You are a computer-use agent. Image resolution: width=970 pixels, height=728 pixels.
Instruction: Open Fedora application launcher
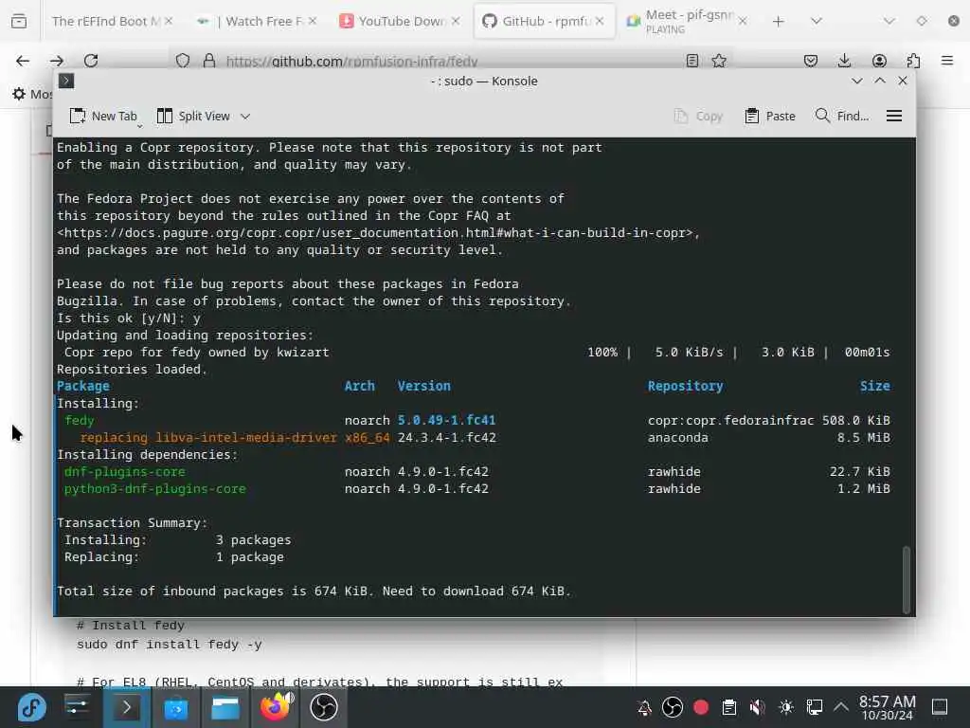tap(31, 707)
